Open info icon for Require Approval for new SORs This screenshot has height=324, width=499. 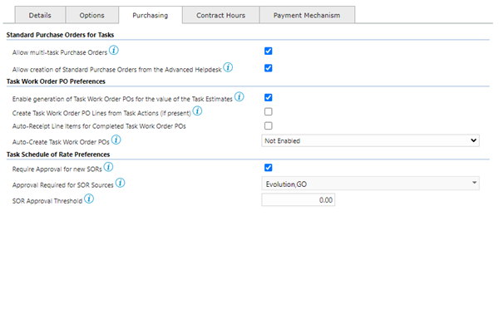point(108,167)
